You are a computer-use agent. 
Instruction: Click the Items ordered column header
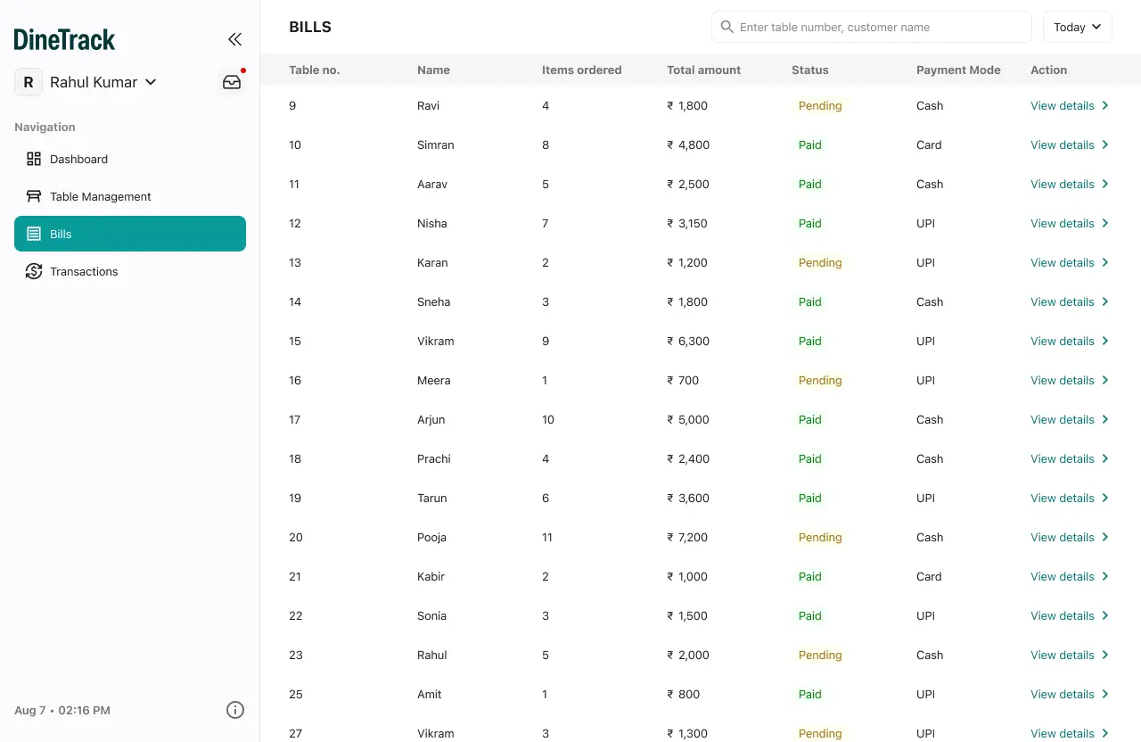click(x=581, y=70)
